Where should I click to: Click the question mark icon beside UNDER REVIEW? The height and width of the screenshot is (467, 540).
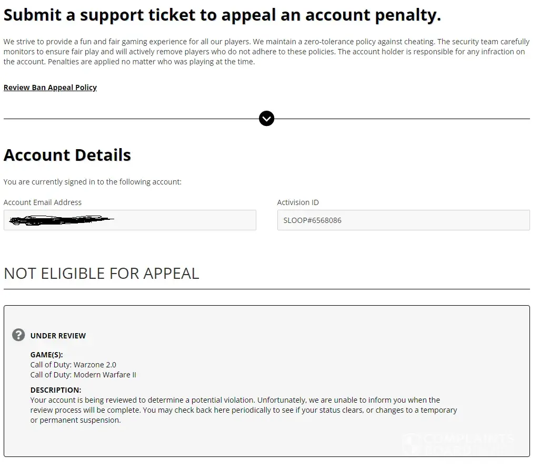[18, 335]
